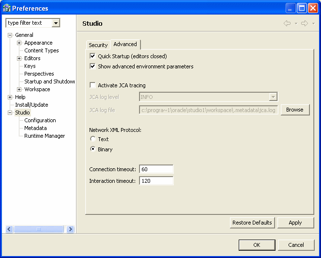Click the Restore Defaults button
Screen dimensions: 321x258
pyautogui.click(x=252, y=223)
